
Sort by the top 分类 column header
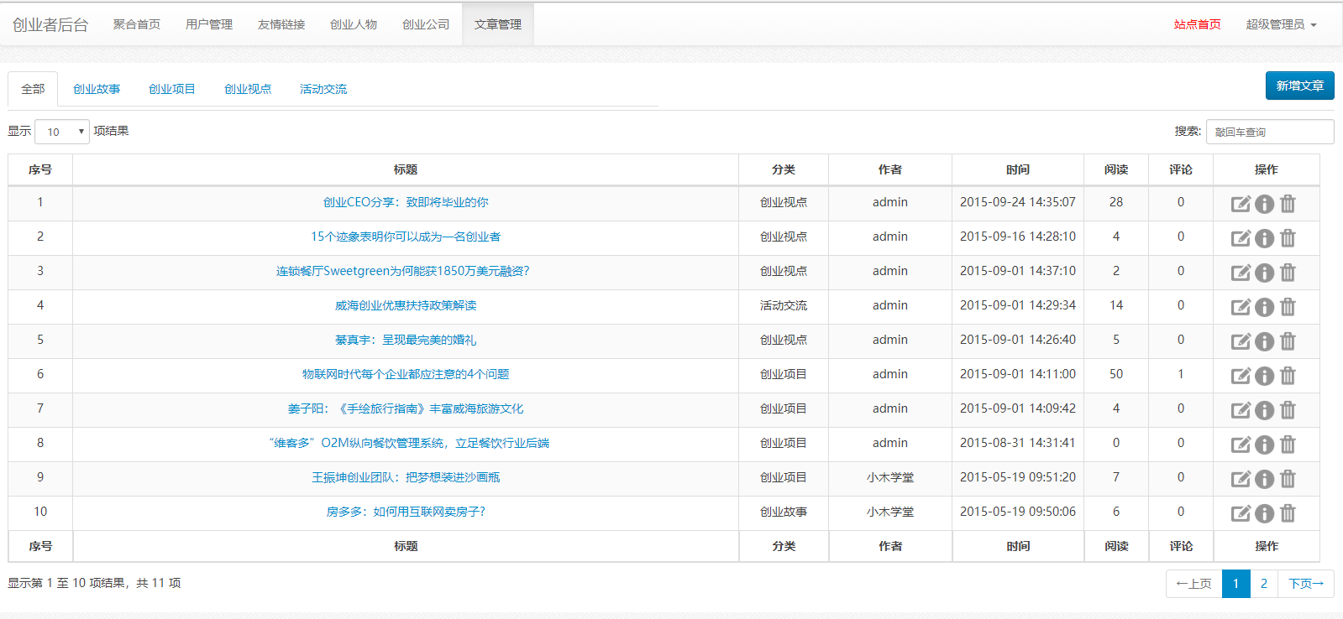(x=784, y=169)
